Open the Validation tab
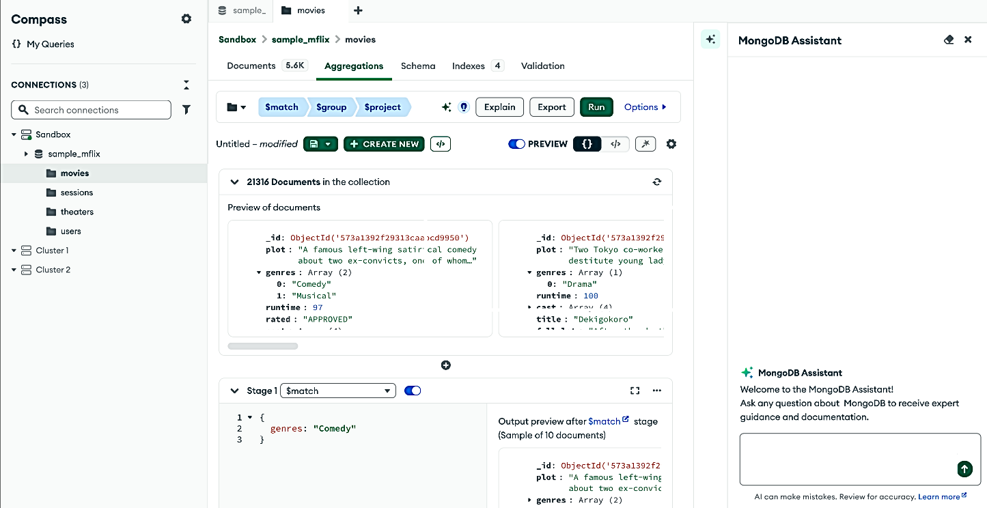 pos(543,66)
